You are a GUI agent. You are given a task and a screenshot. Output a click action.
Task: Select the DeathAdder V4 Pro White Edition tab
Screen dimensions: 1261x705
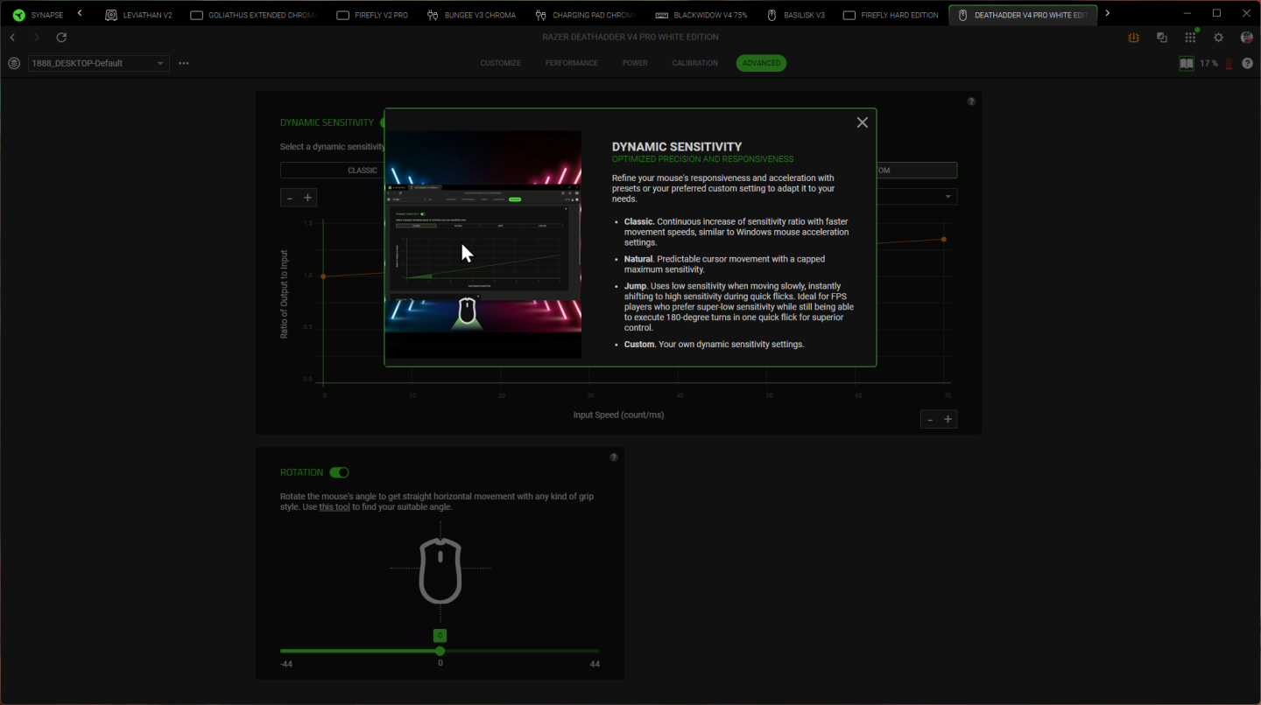point(1023,15)
